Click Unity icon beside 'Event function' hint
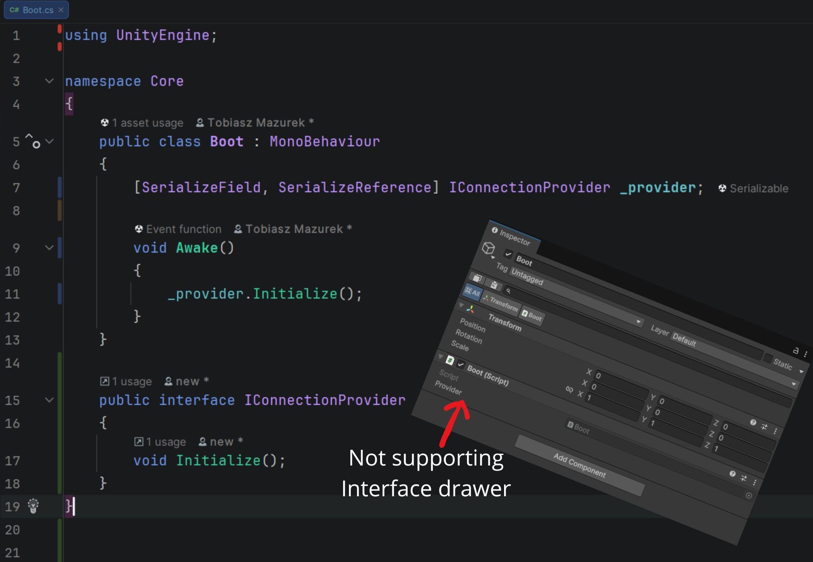This screenshot has height=562, width=813. (x=139, y=229)
